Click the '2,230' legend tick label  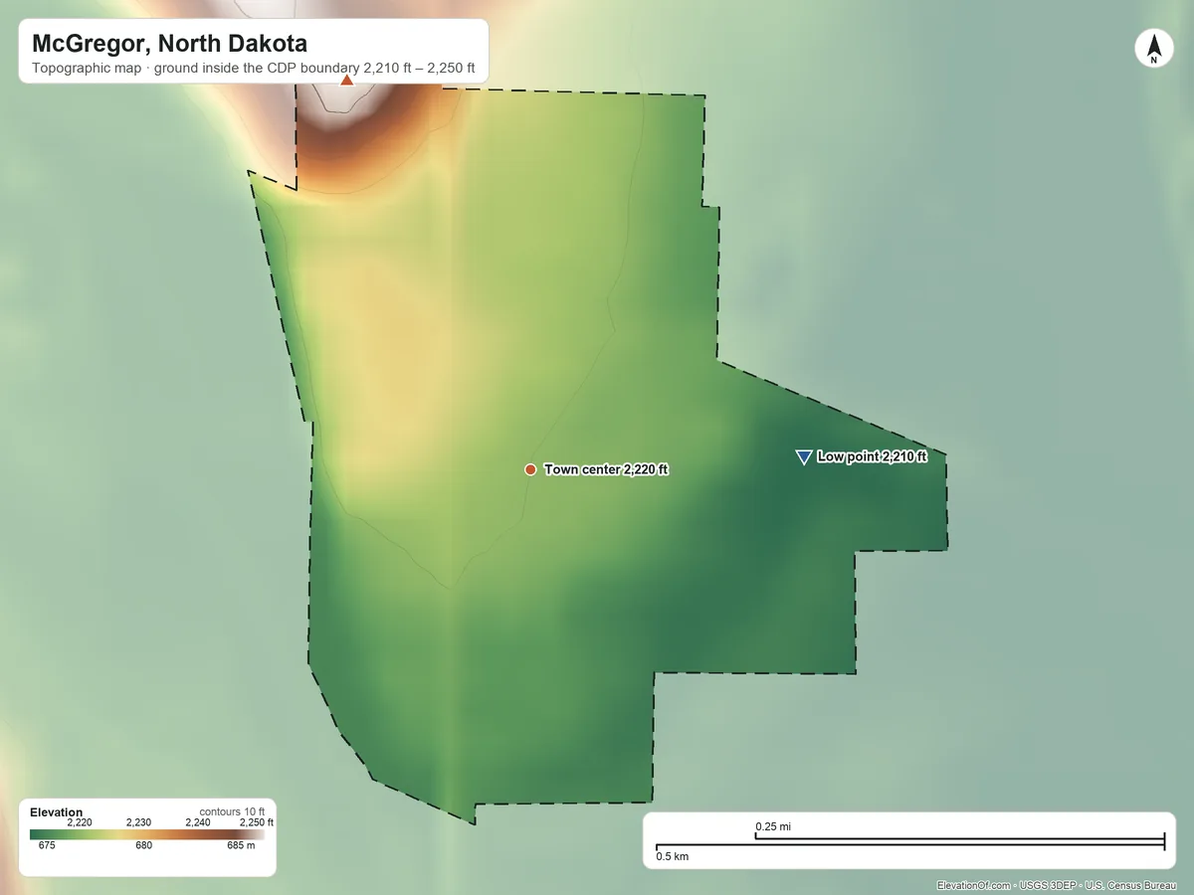point(138,822)
